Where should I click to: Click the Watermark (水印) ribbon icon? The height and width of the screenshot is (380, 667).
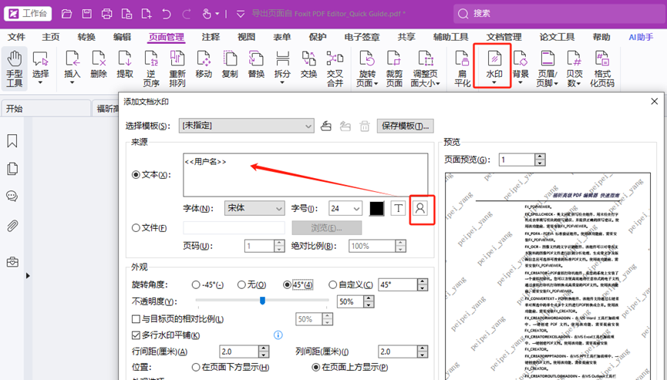coord(494,66)
